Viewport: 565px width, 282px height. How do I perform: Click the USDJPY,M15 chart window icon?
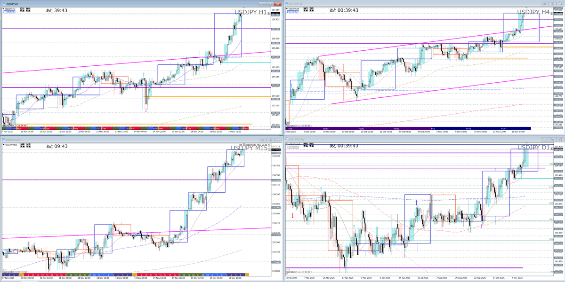[3, 140]
